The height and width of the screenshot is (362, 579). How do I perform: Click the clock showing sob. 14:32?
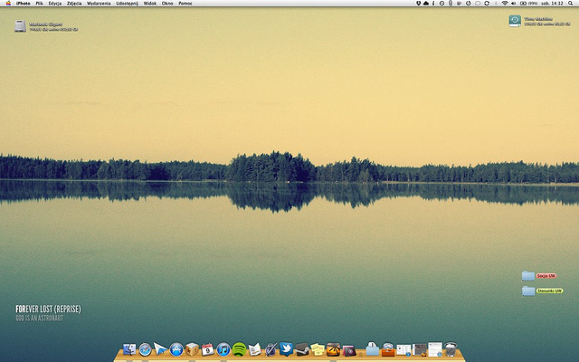(x=552, y=4)
